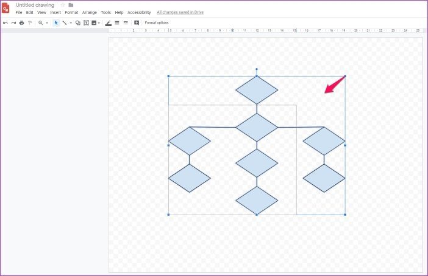Expand the zoom level dropdown arrow
Viewport: 428px width, 276px height.
(x=47, y=23)
